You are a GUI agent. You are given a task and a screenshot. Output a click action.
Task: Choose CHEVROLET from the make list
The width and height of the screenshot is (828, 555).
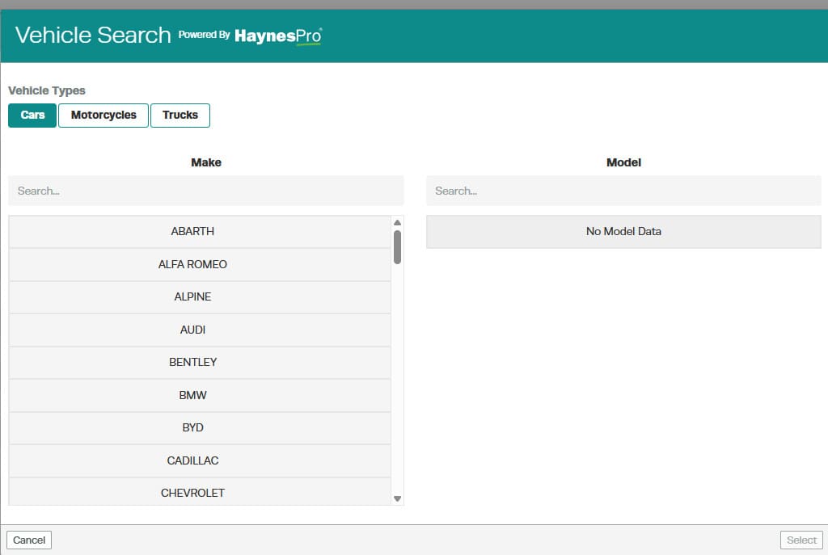coord(200,492)
